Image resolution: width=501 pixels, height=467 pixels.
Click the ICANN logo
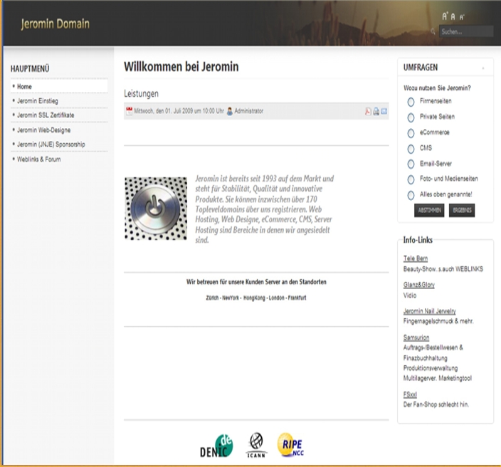tap(255, 444)
